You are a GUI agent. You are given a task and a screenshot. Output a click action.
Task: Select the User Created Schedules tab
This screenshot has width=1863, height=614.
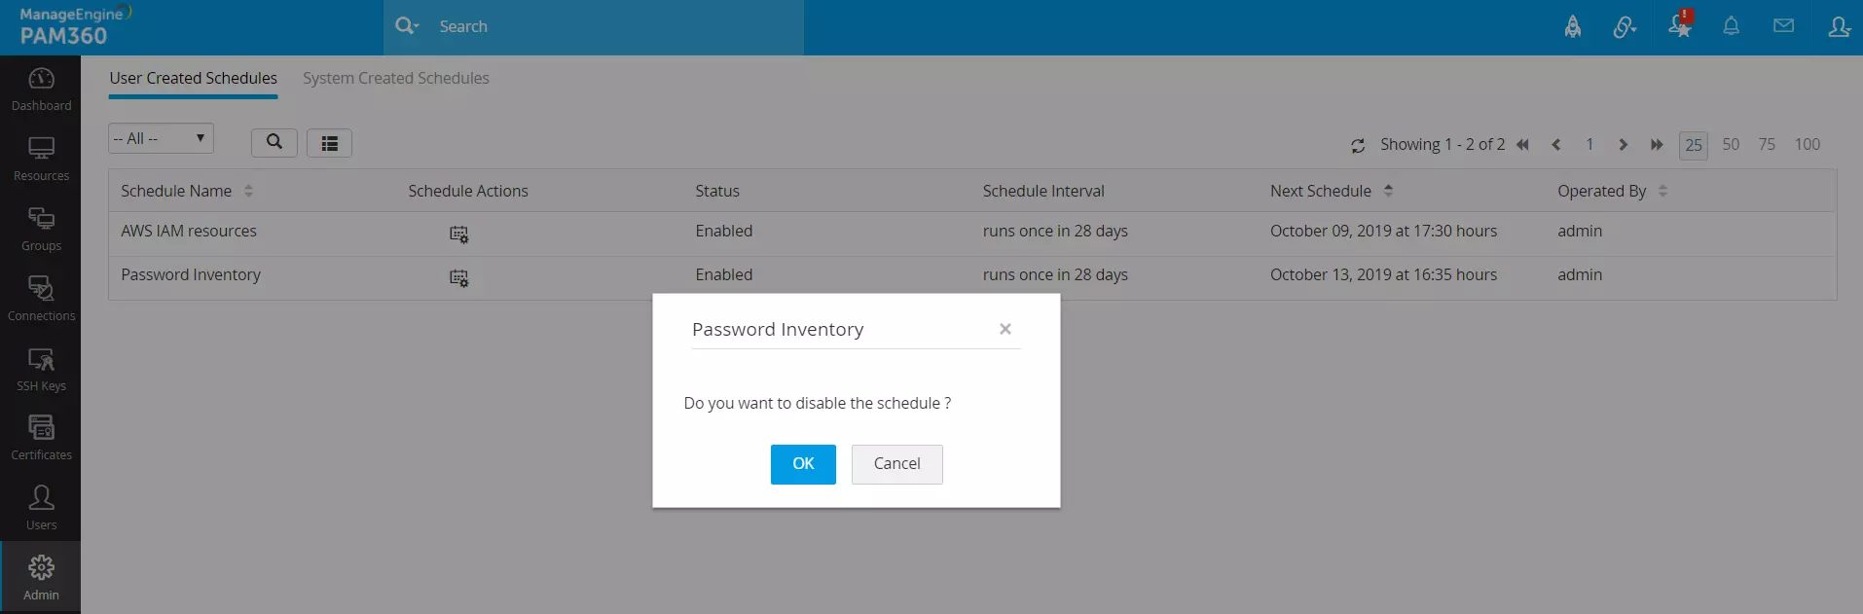click(x=193, y=78)
